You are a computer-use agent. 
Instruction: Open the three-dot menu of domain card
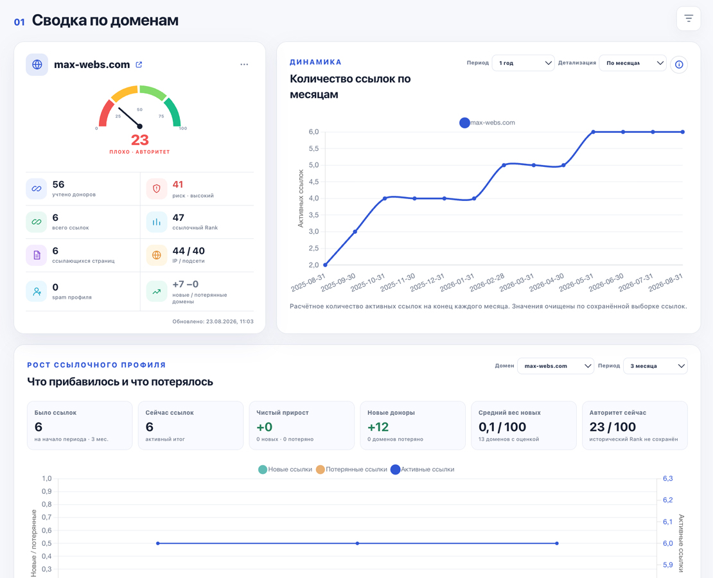tap(244, 65)
